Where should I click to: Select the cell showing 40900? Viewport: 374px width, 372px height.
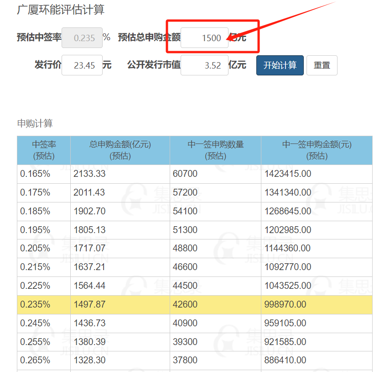(215, 323)
